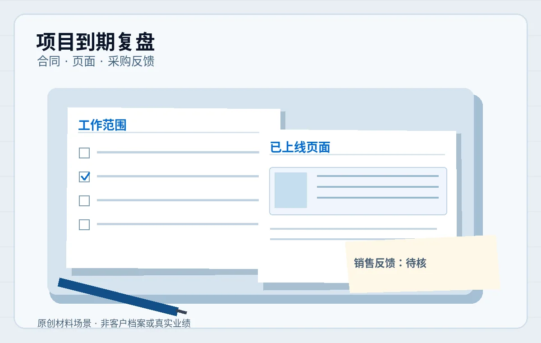Select the 已上线页面 heading

[x=300, y=147]
